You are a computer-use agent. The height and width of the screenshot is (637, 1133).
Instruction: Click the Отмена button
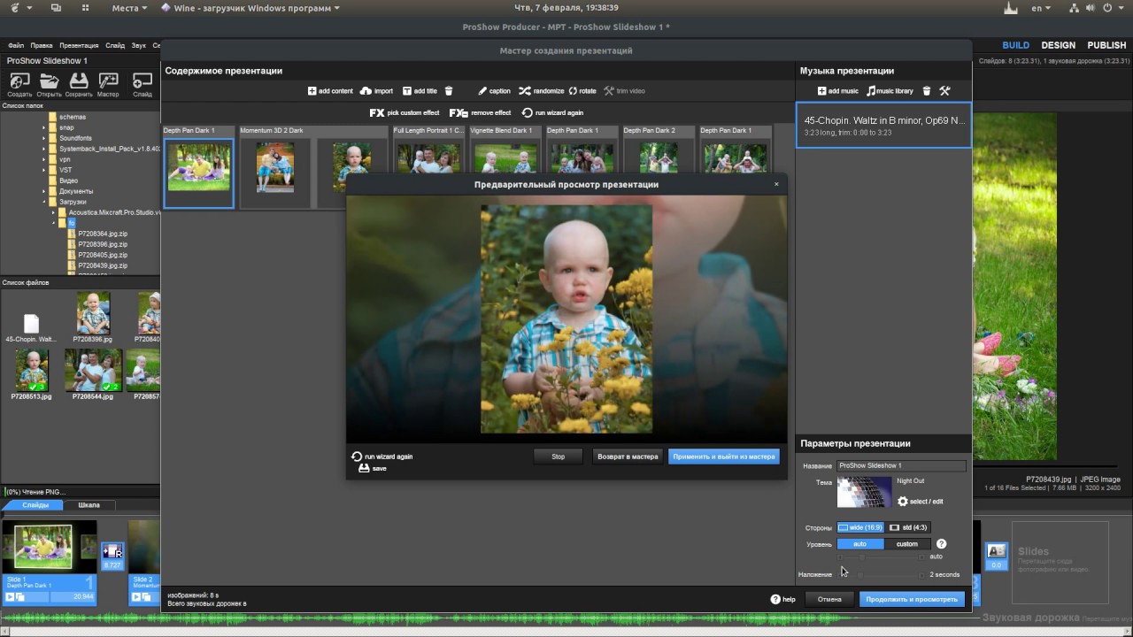[x=829, y=599]
